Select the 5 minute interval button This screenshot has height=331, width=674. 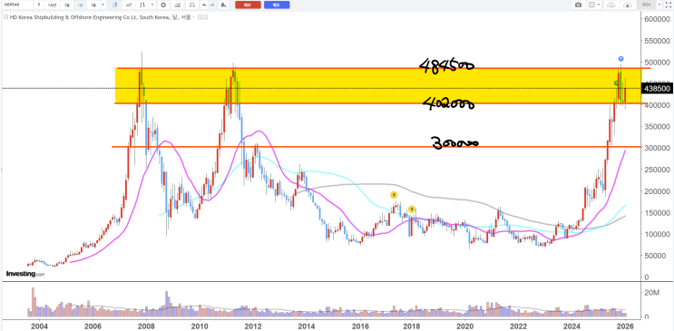click(39, 5)
